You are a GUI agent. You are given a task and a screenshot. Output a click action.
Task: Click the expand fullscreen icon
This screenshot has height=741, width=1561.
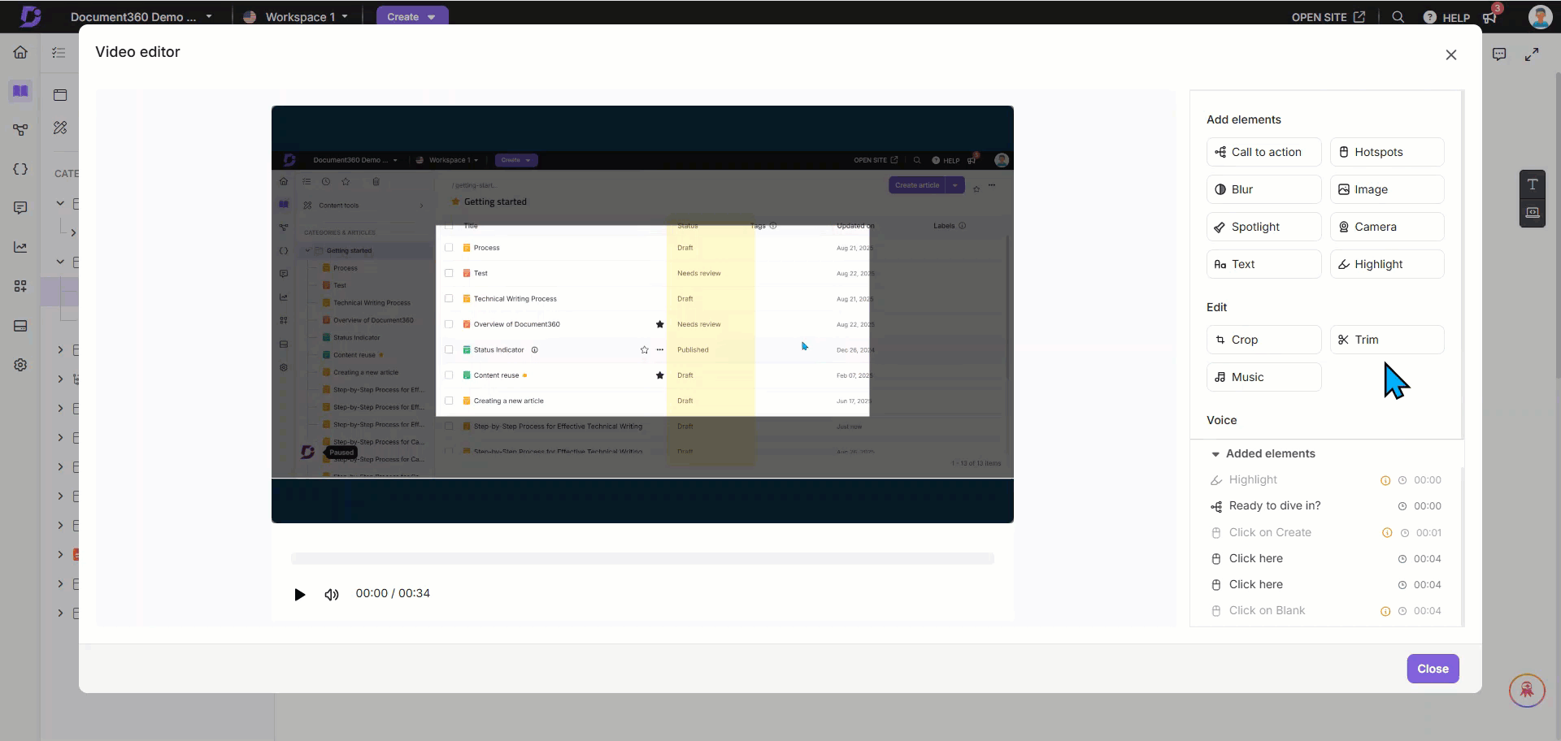[1532, 54]
